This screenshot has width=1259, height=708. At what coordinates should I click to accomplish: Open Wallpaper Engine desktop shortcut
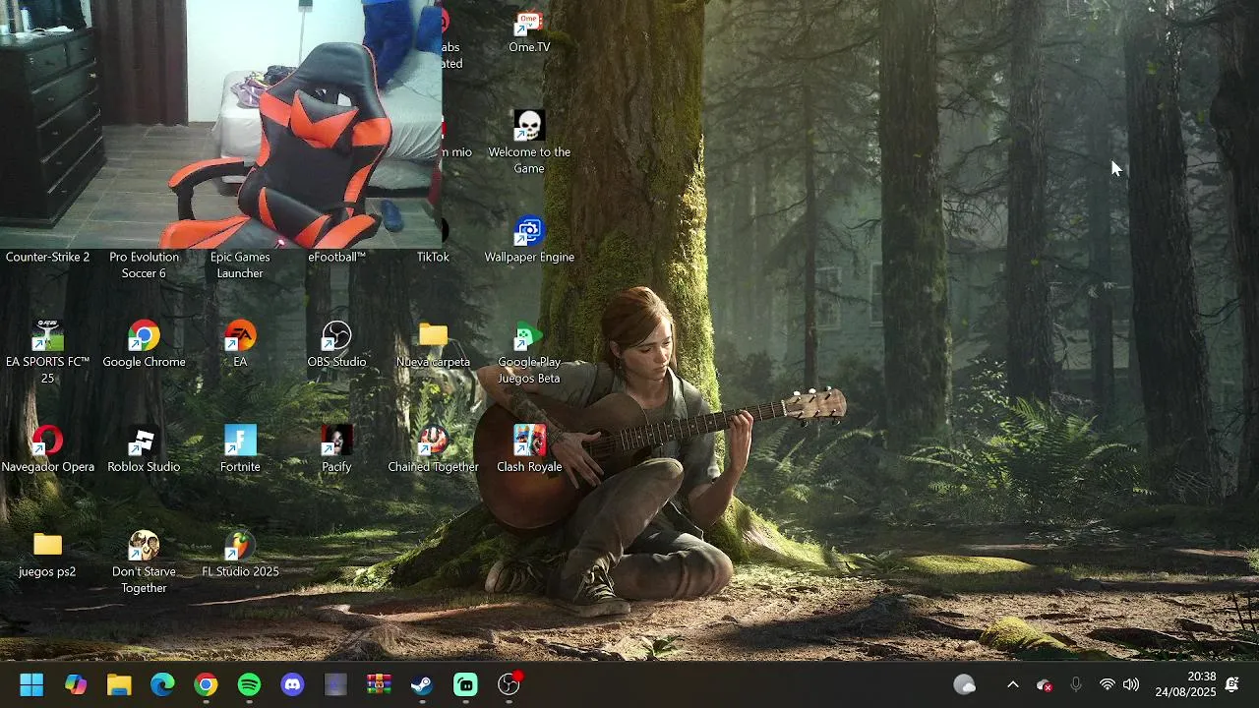click(529, 241)
